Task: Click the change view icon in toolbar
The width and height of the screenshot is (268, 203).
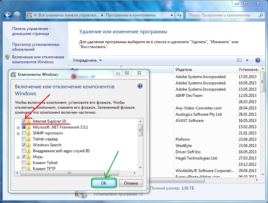Action: click(x=239, y=60)
